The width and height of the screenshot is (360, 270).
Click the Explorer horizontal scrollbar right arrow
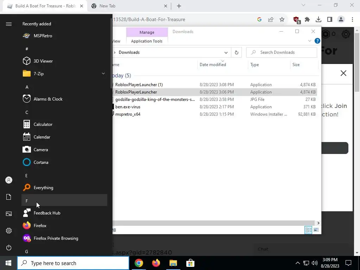pyautogui.click(x=318, y=223)
